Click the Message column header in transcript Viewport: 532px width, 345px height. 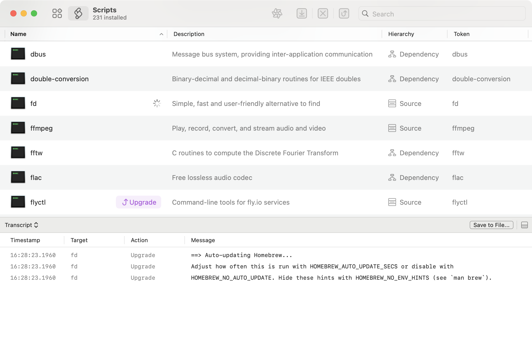[x=203, y=240]
